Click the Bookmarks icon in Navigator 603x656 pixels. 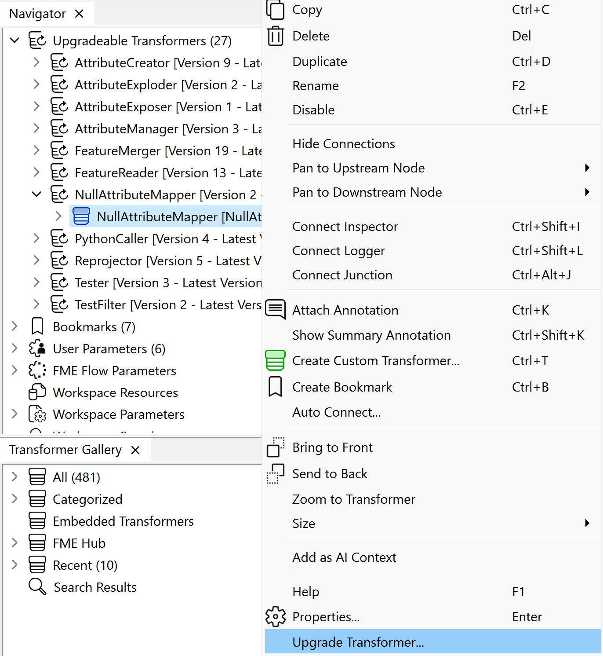pos(37,326)
